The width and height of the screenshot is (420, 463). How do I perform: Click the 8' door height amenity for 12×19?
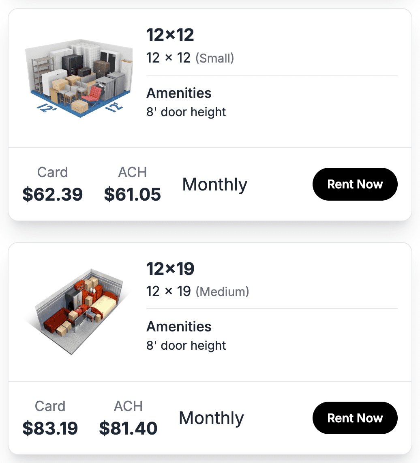coord(186,346)
